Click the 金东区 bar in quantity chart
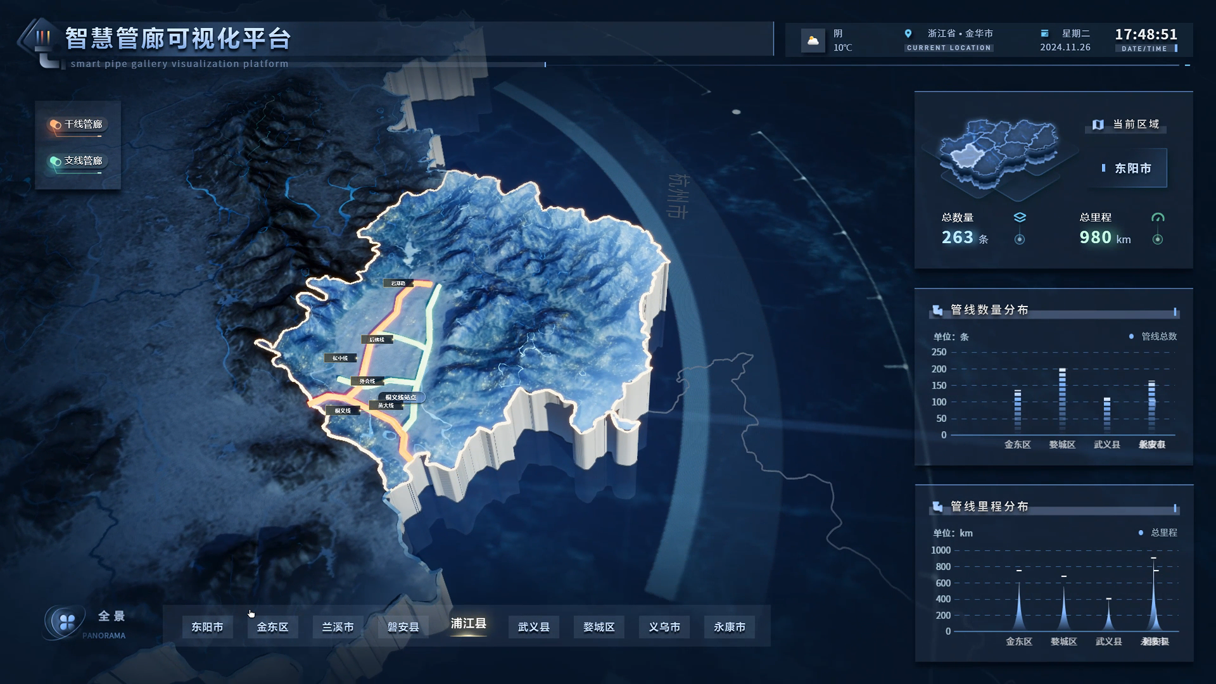The width and height of the screenshot is (1216, 684). click(x=1018, y=412)
